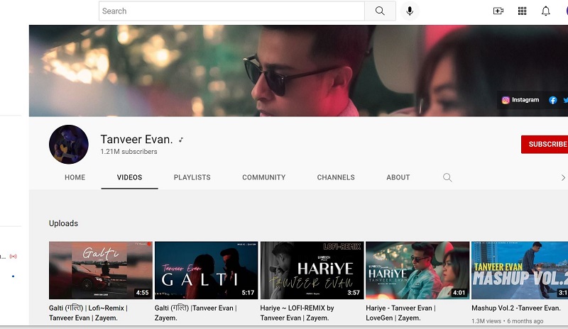Subscribe to Tanveer Evan channel

pyautogui.click(x=545, y=145)
